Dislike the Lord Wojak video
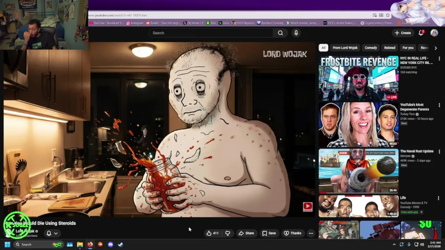This screenshot has width=445, height=250. click(228, 233)
